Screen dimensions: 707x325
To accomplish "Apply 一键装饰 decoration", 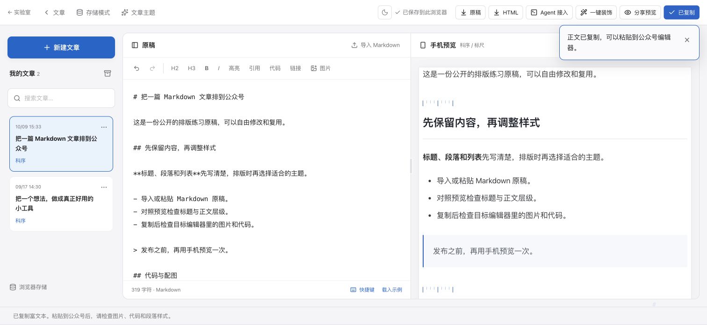I will (596, 13).
